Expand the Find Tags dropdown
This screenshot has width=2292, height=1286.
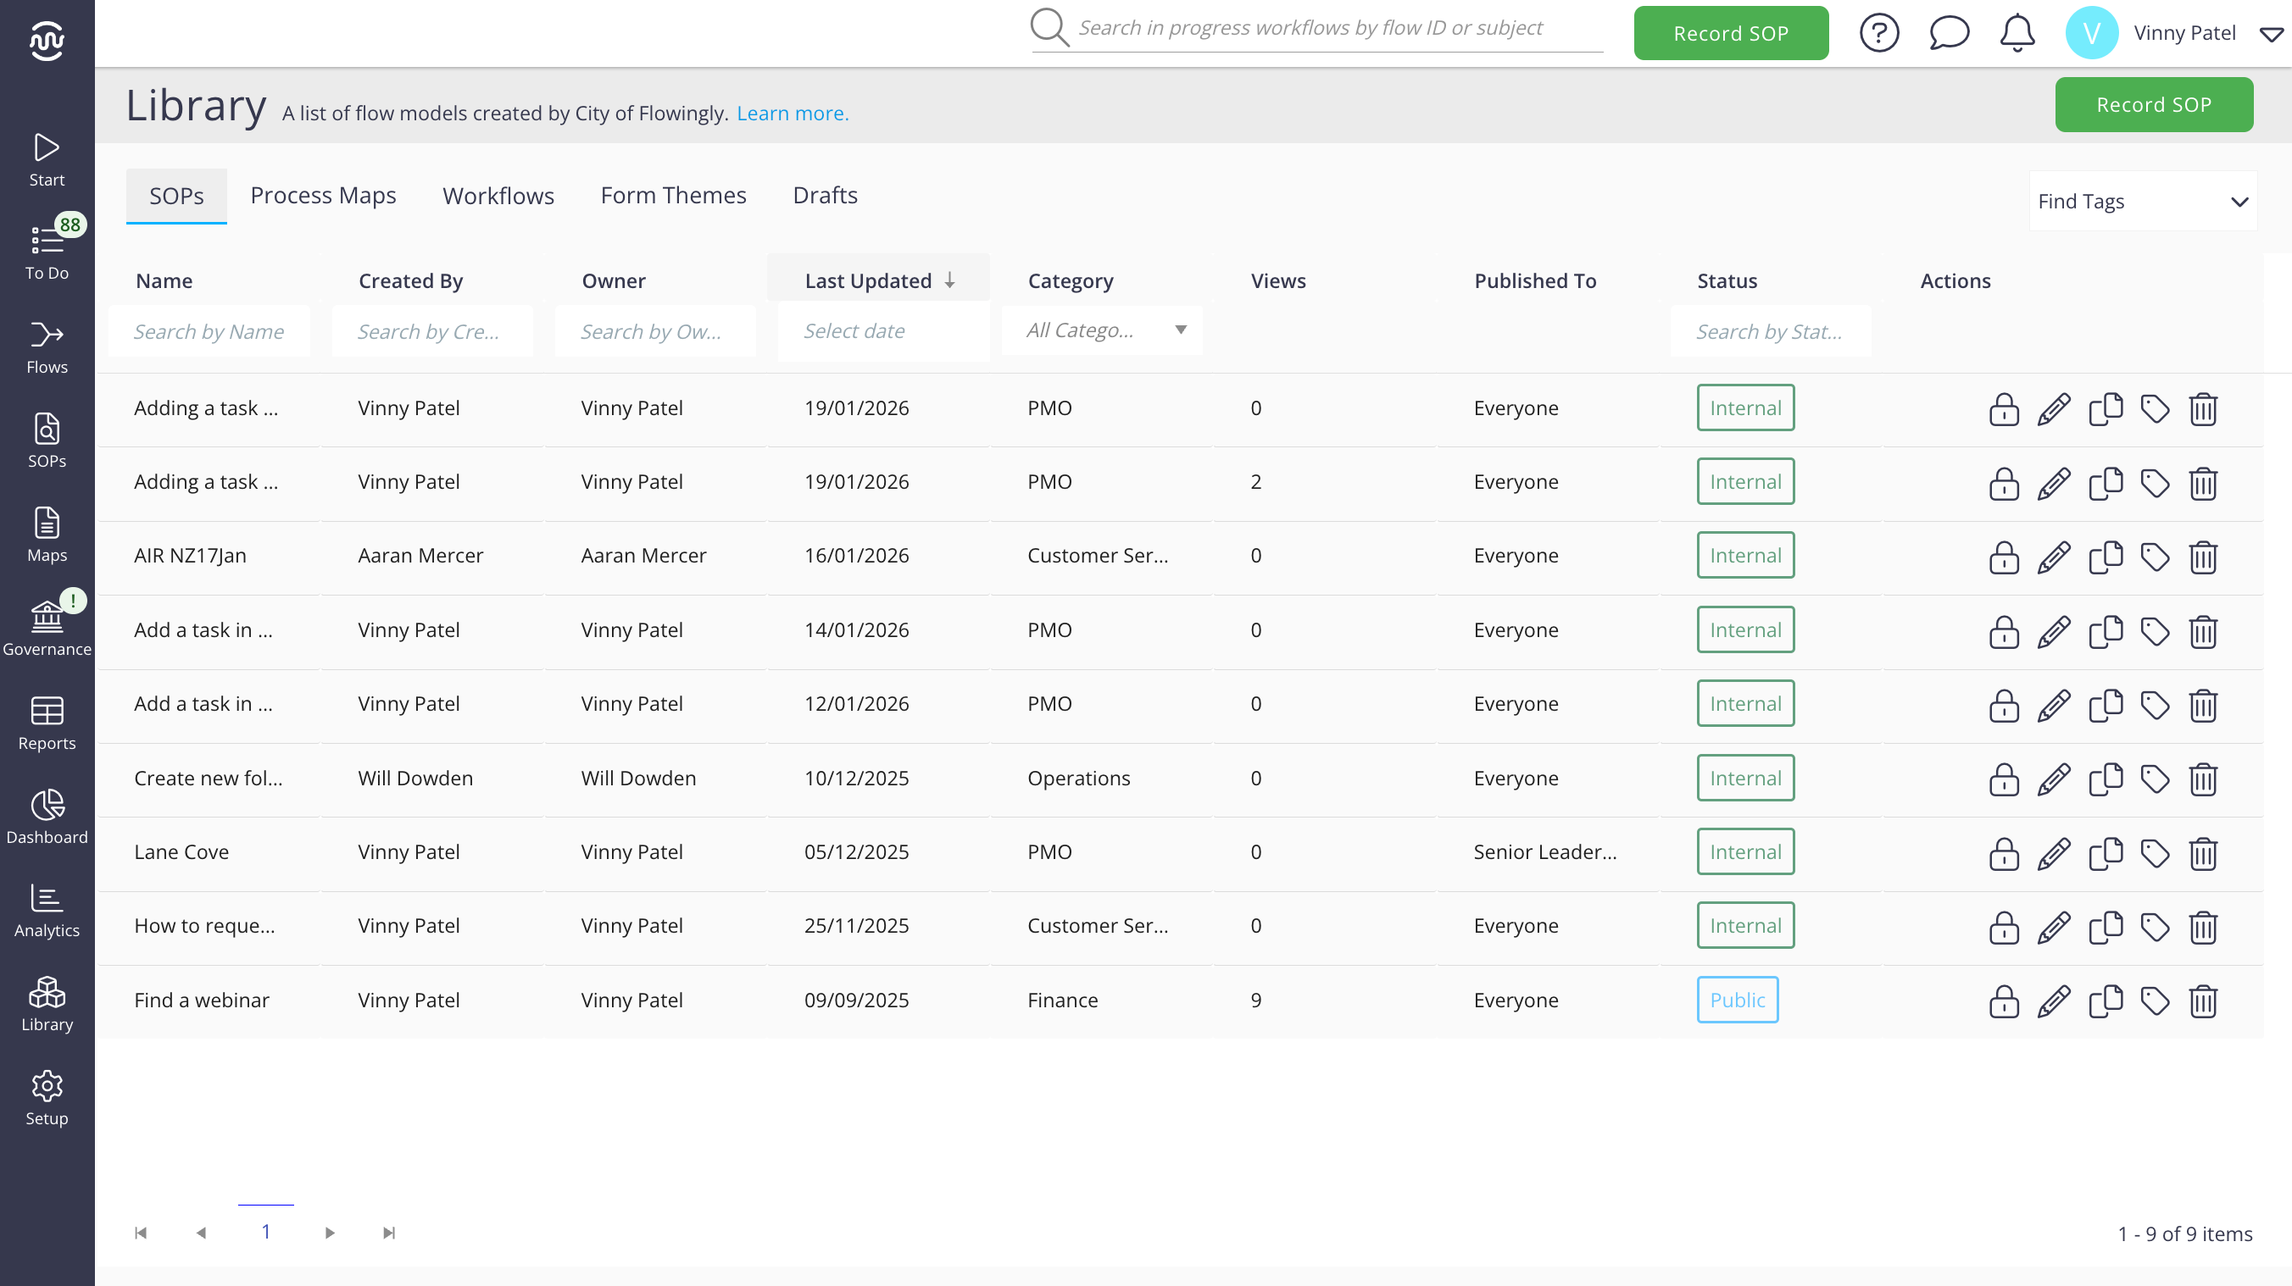(x=2142, y=201)
